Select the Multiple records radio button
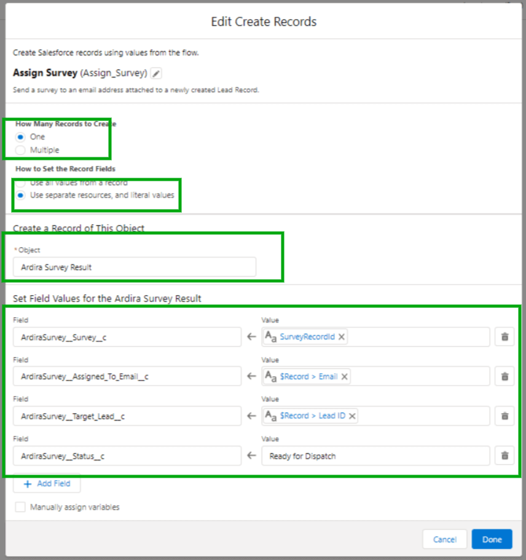The height and width of the screenshot is (560, 526). (20, 149)
